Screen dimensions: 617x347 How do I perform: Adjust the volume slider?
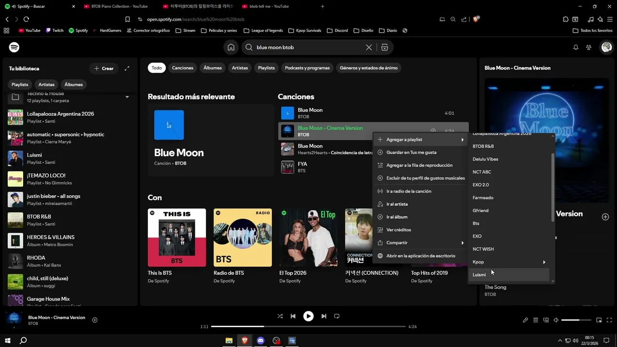(576, 320)
